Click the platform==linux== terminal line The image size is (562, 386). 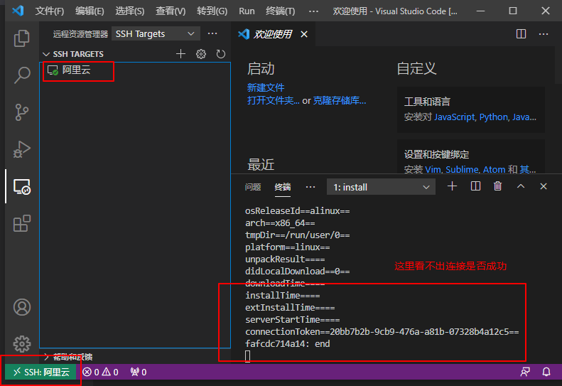(x=288, y=247)
